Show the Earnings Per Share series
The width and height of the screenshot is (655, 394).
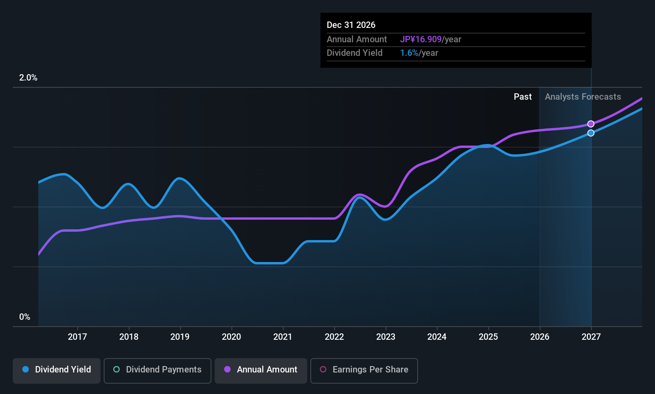(x=364, y=370)
